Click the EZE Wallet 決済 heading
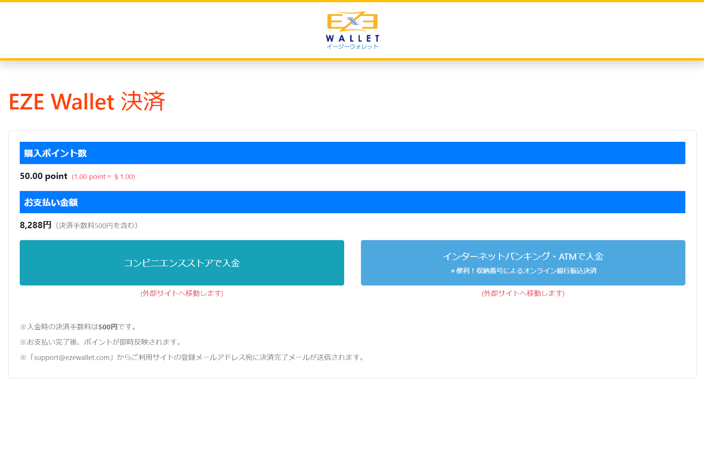The image size is (704, 450). point(87,102)
